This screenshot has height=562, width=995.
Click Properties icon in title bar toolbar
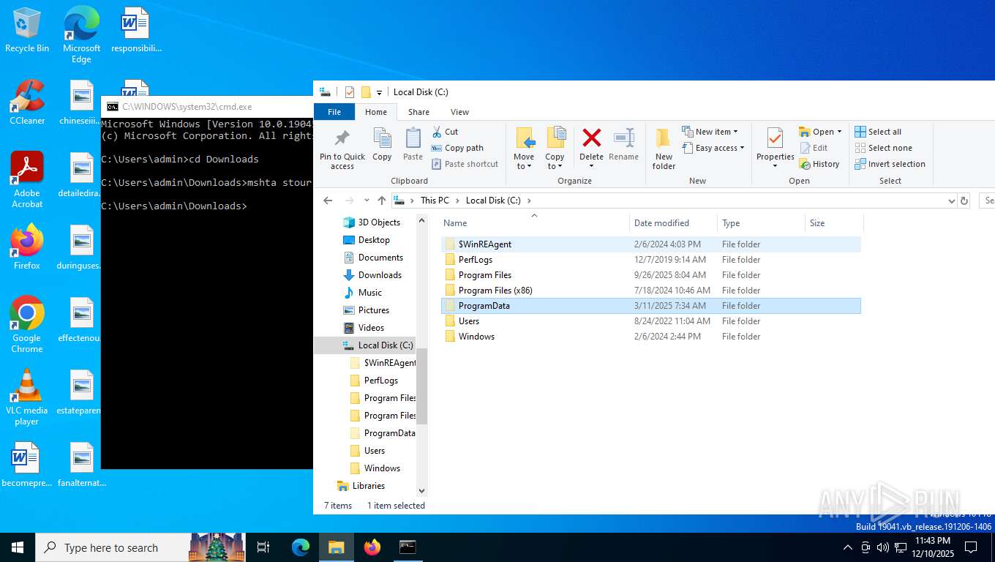tap(349, 92)
